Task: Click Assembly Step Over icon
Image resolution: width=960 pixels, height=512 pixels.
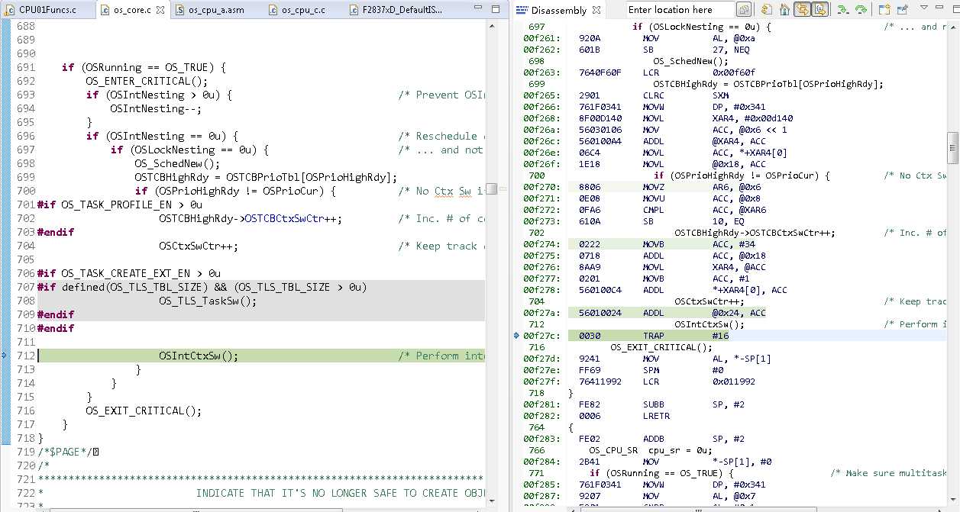Action: (861, 10)
